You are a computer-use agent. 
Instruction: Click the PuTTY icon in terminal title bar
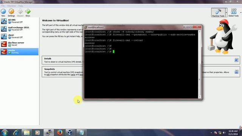[x=86, y=28]
